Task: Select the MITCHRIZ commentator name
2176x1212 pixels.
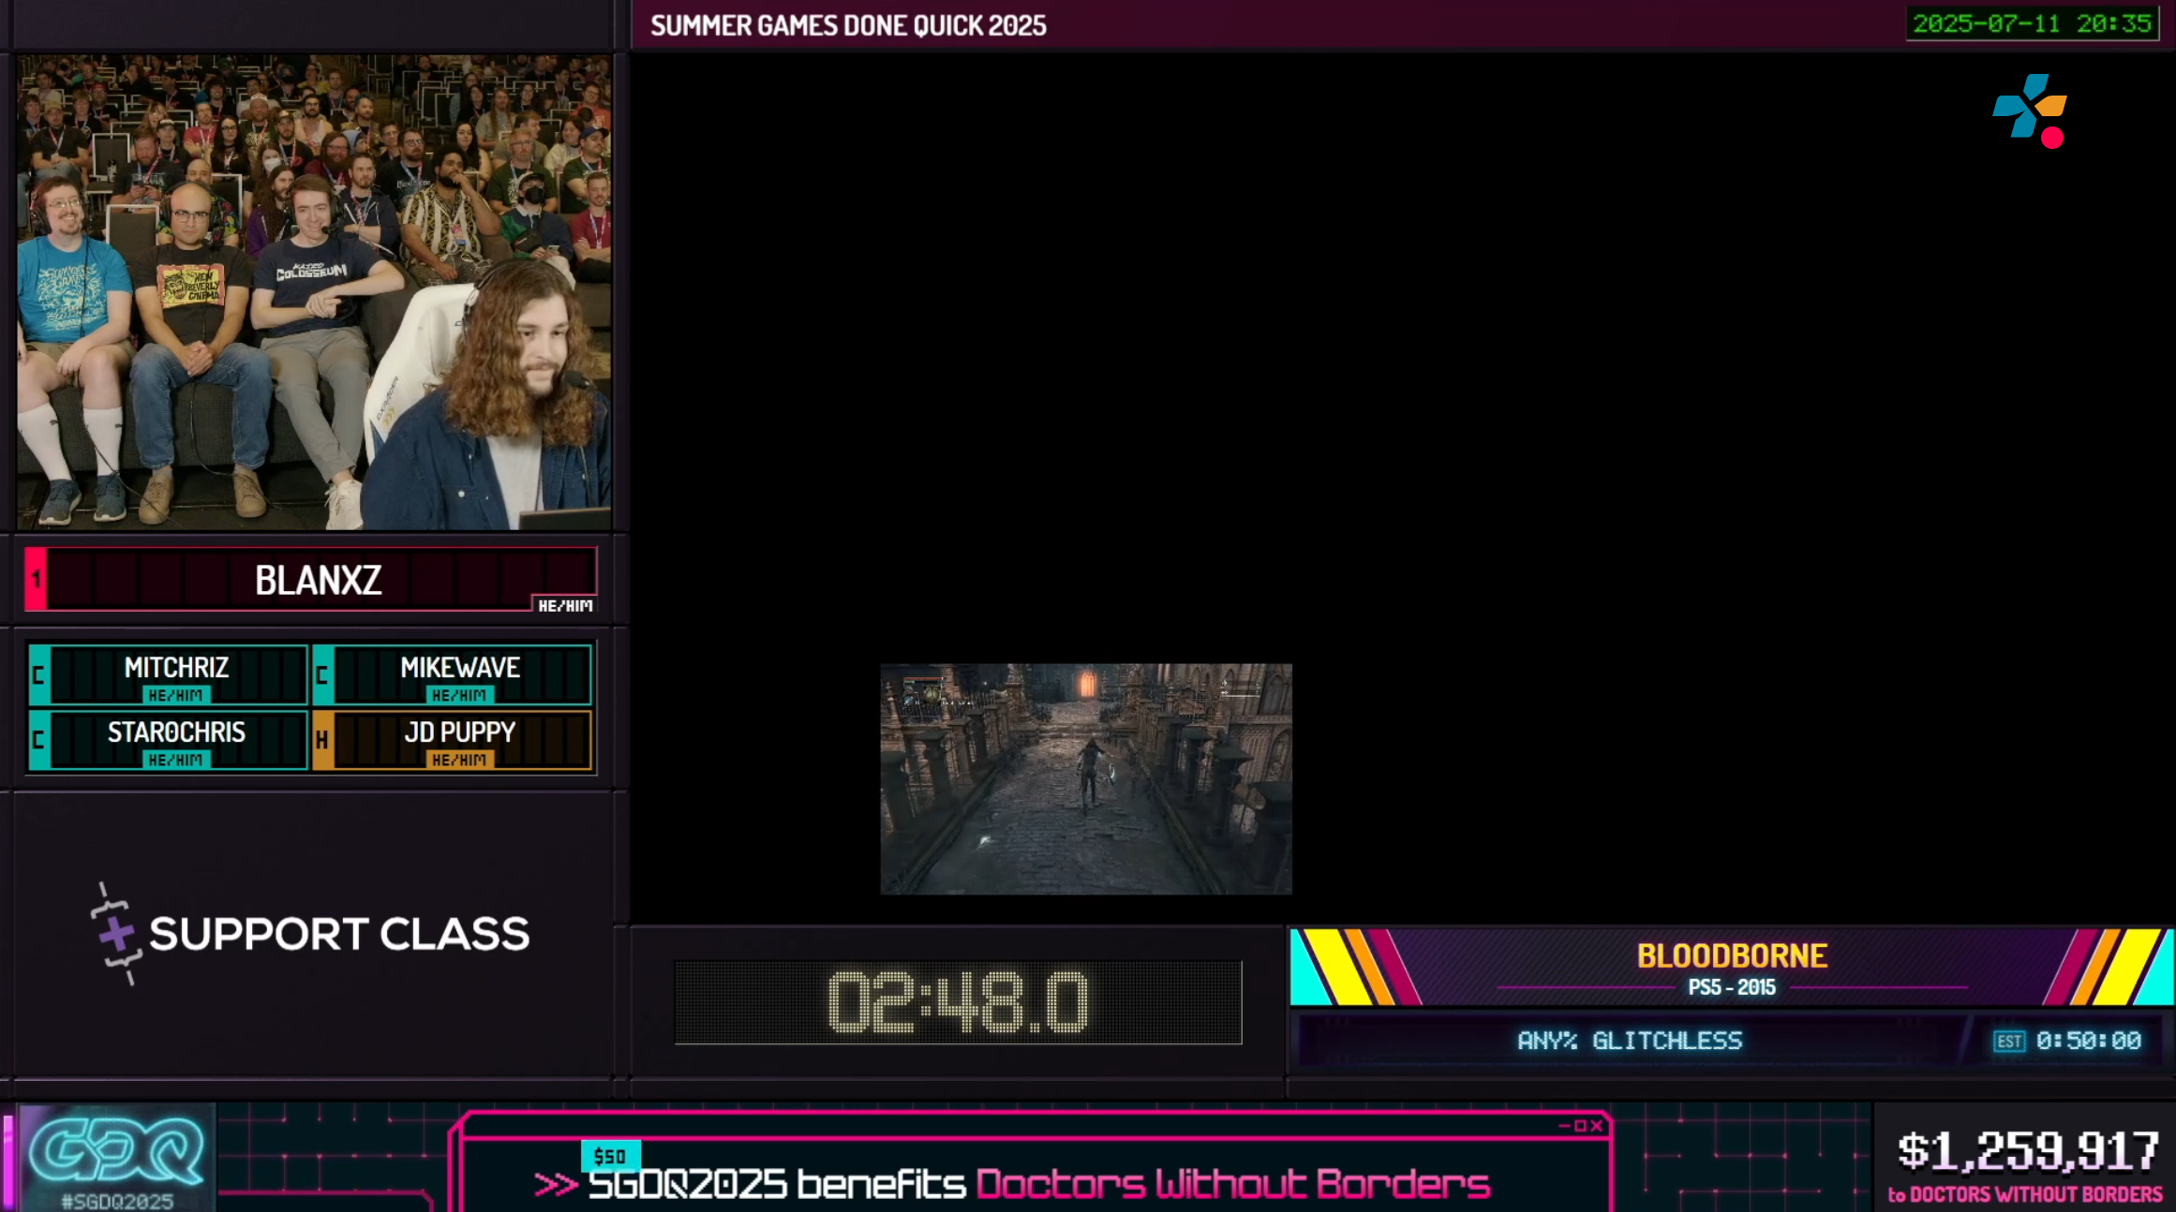Action: pos(176,668)
